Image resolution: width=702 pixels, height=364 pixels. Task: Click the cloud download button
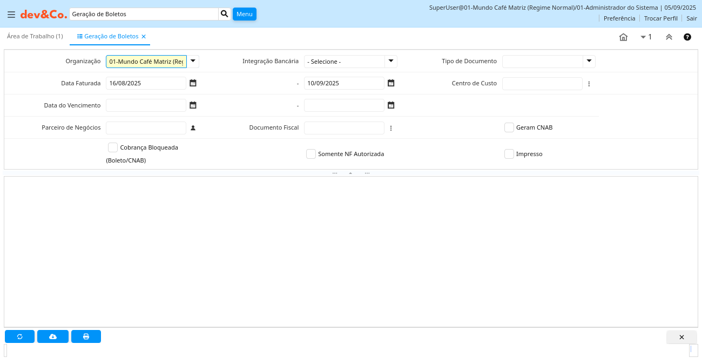pyautogui.click(x=53, y=336)
